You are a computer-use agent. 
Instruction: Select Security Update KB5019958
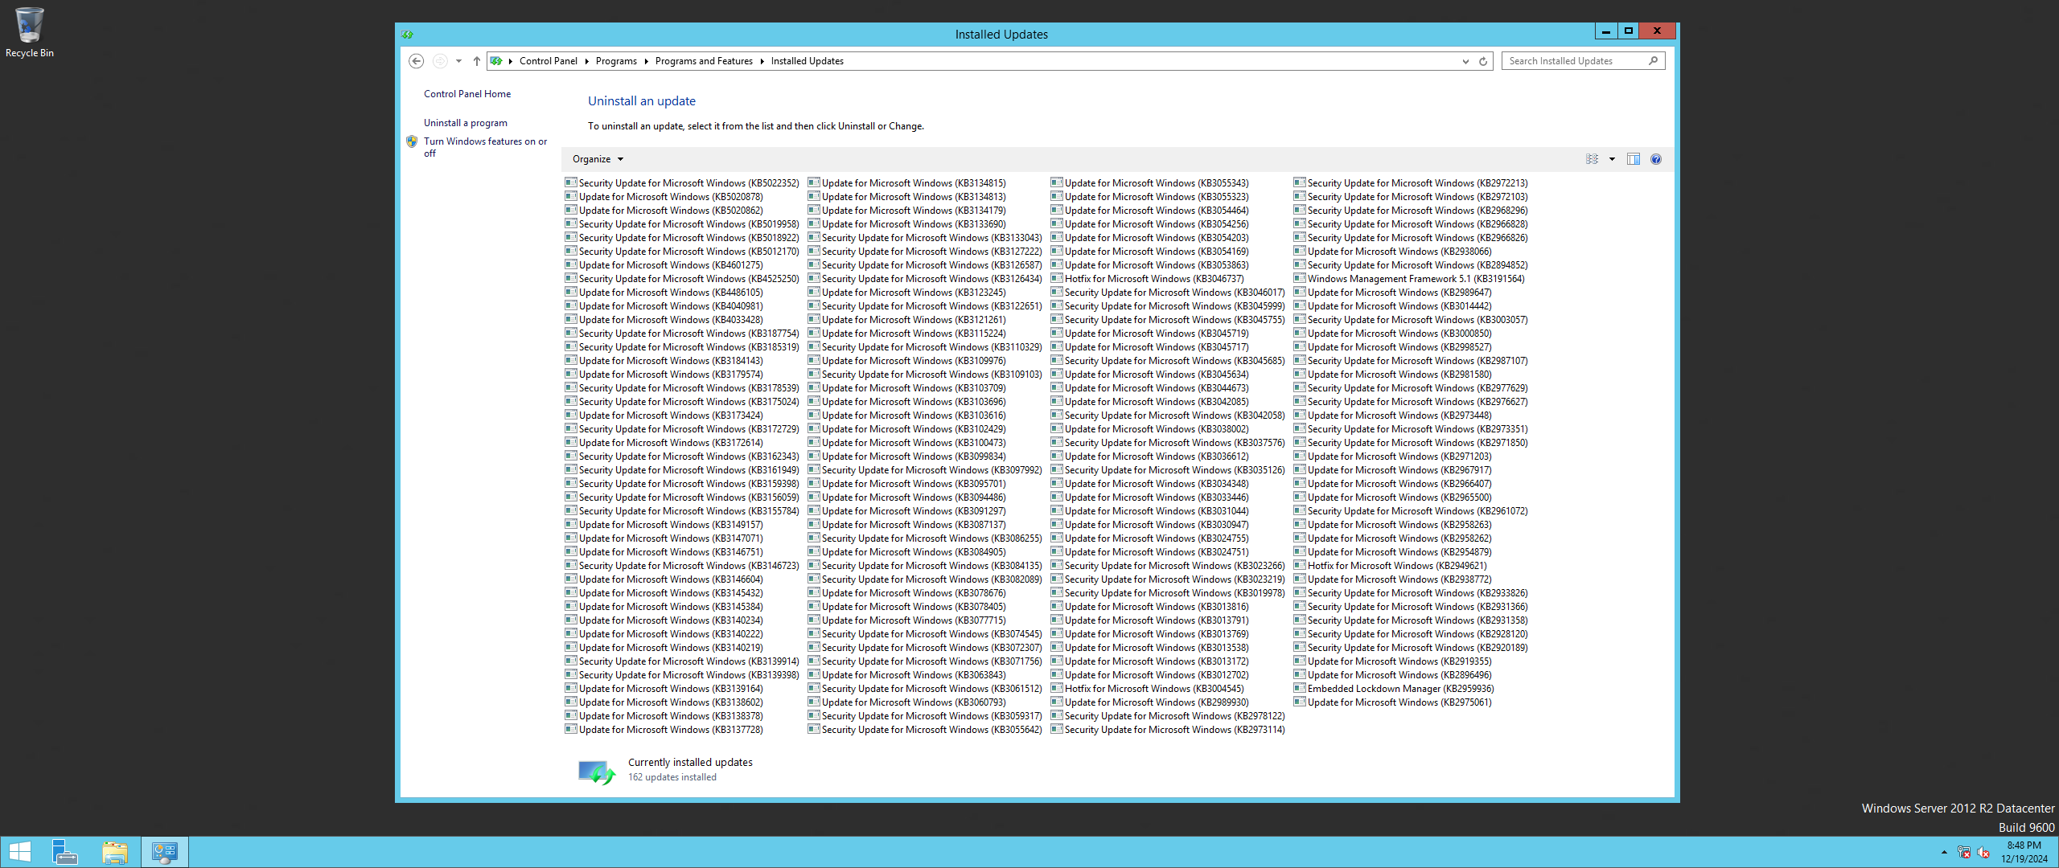tap(682, 224)
